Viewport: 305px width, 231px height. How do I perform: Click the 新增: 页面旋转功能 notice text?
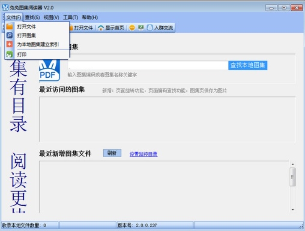click(x=164, y=91)
